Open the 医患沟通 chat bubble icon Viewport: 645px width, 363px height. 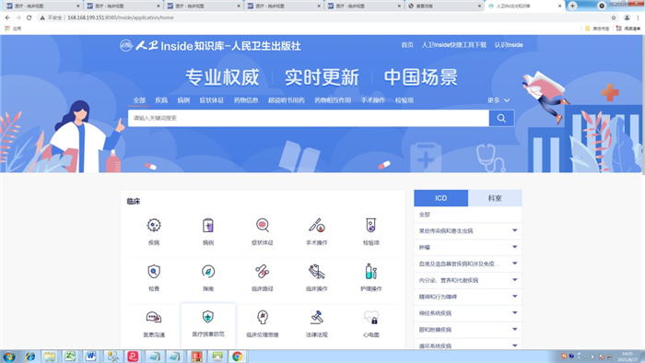[154, 317]
